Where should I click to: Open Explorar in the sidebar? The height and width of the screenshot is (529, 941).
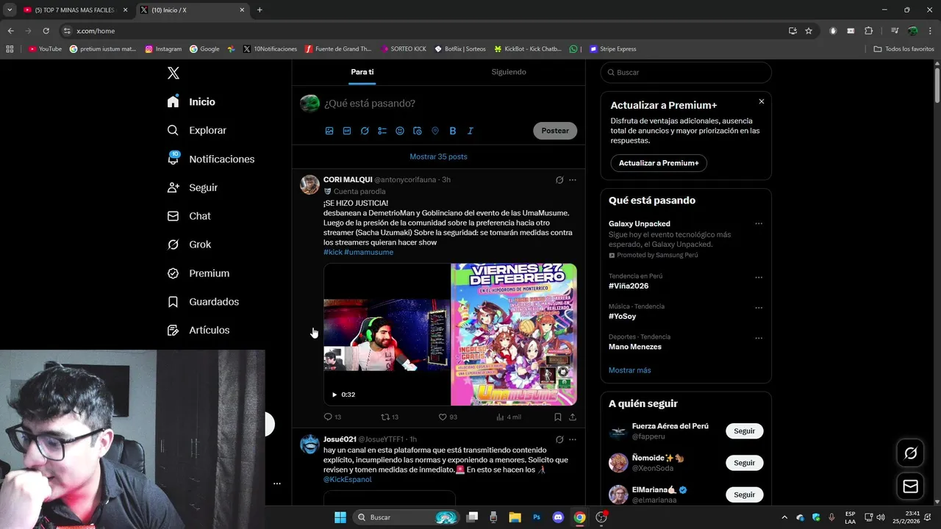pyautogui.click(x=197, y=130)
